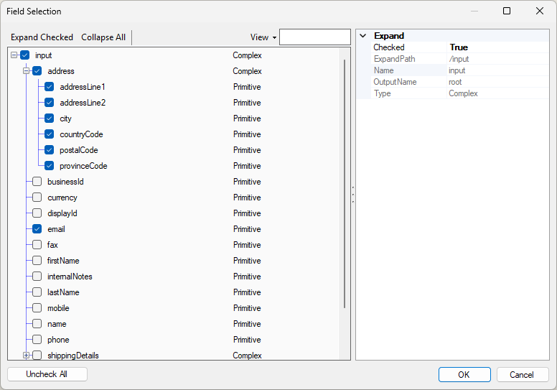
Task: Select the businessId field label
Action: [x=65, y=182]
